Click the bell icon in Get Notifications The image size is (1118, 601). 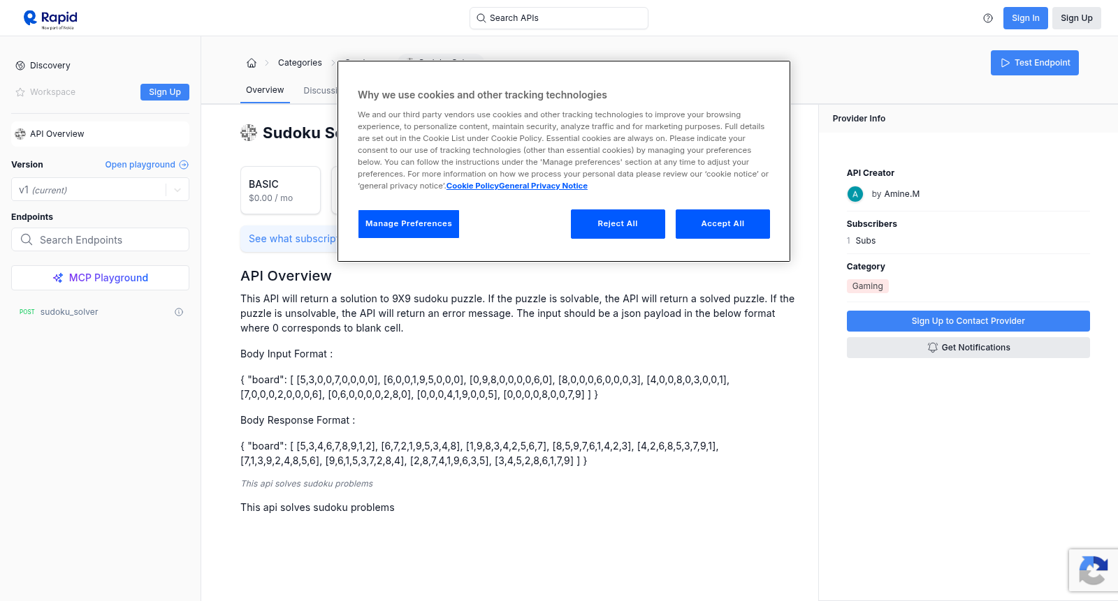pyautogui.click(x=932, y=348)
